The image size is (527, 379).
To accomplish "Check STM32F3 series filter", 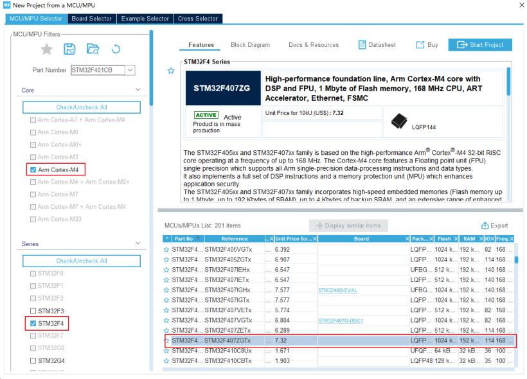I will 33,311.
